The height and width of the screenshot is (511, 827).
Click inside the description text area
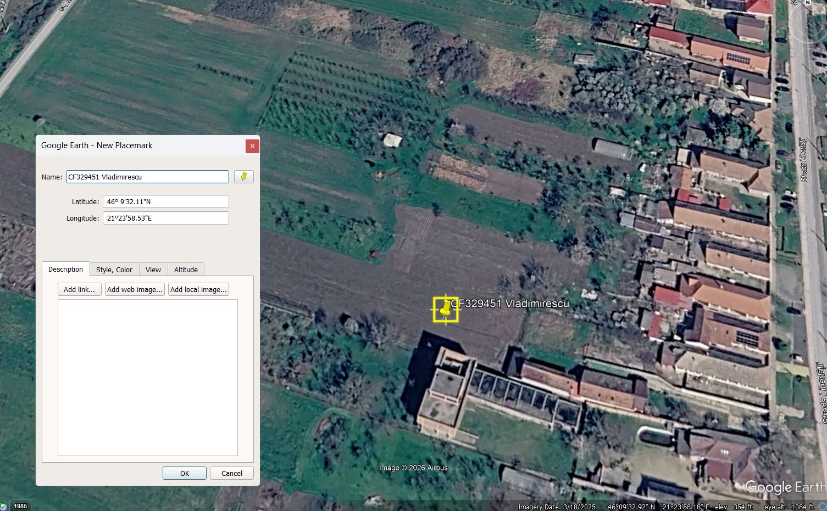point(147,377)
